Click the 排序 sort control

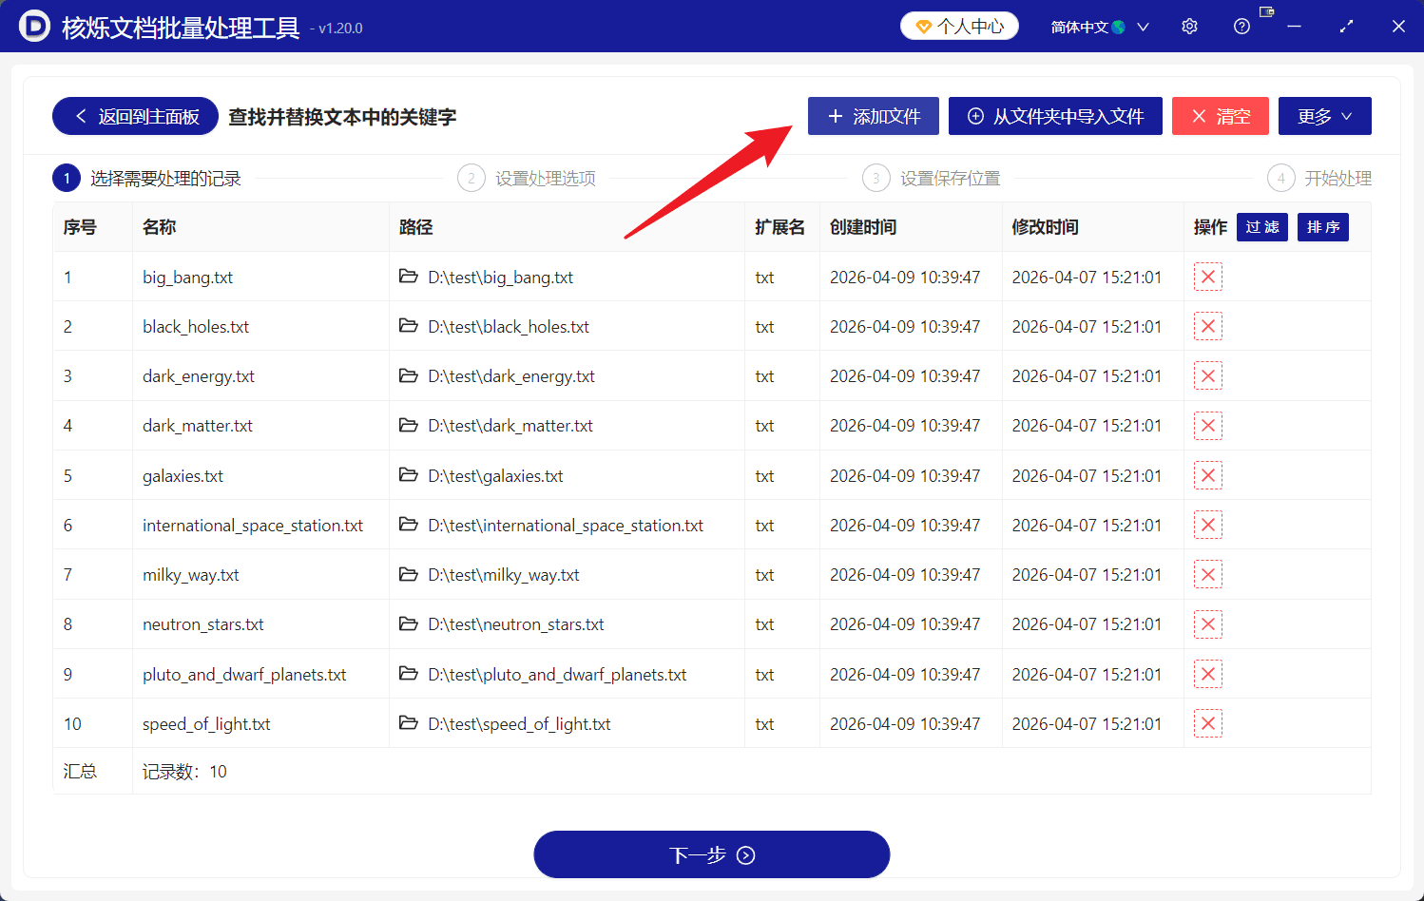[x=1322, y=227]
